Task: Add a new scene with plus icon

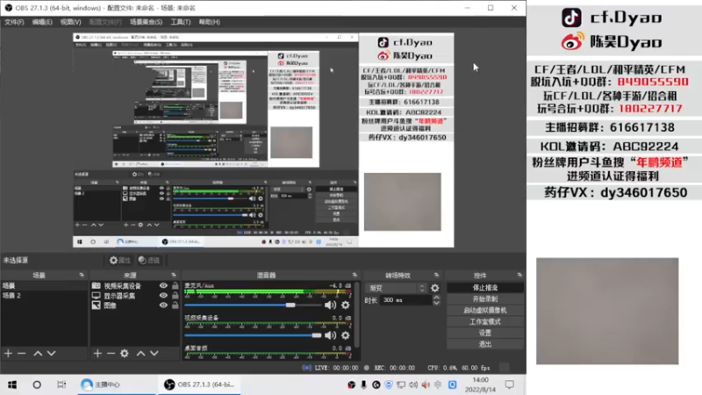Action: tap(9, 354)
